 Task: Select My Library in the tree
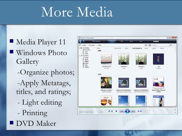tap(86, 56)
